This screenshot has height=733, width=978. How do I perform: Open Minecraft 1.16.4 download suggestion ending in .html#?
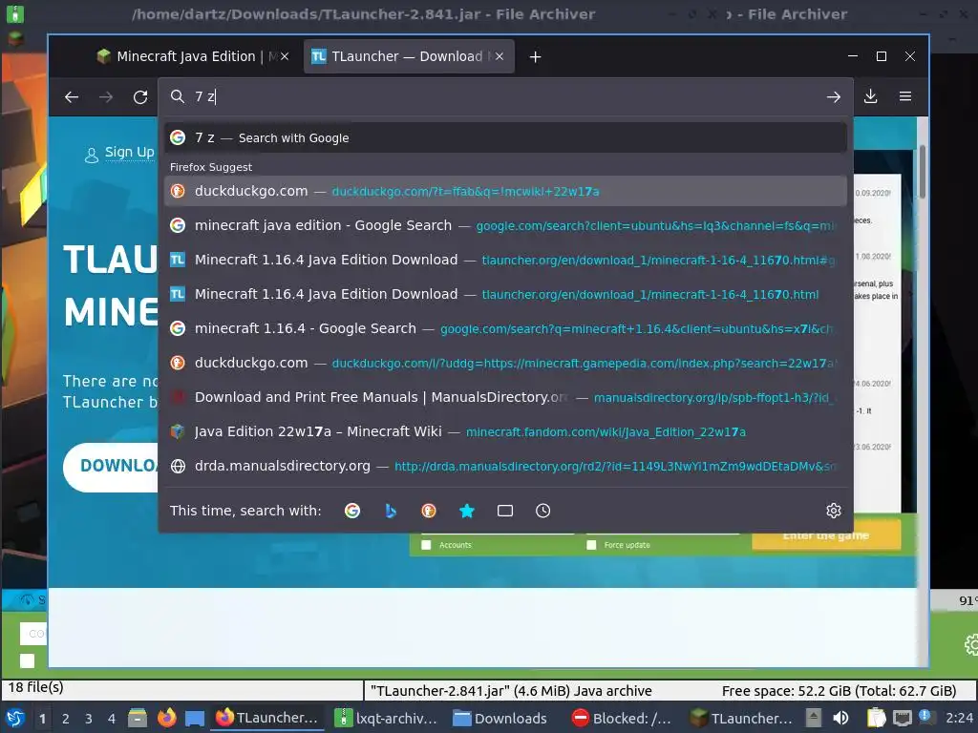[x=505, y=260]
